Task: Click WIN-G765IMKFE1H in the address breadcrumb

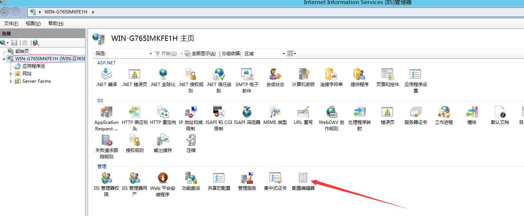Action: (x=66, y=12)
